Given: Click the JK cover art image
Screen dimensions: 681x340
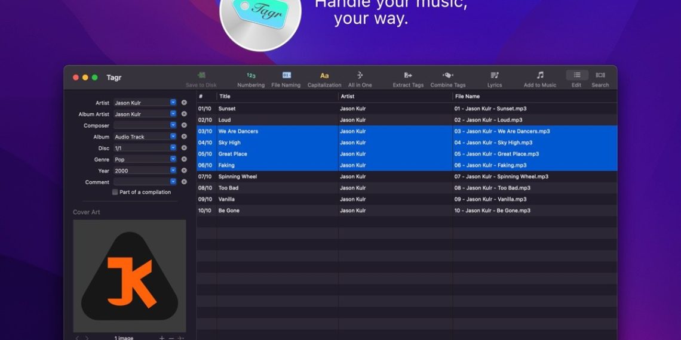Looking at the screenshot, I should [130, 276].
